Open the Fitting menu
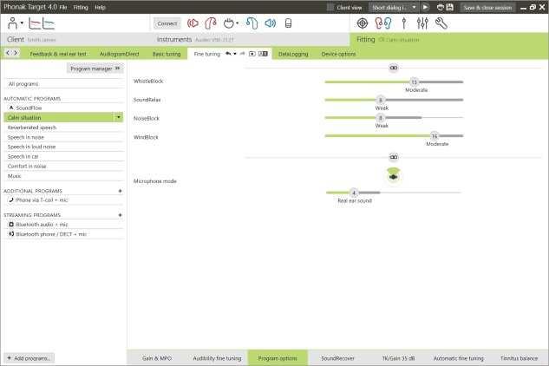The image size is (549, 366). click(81, 7)
